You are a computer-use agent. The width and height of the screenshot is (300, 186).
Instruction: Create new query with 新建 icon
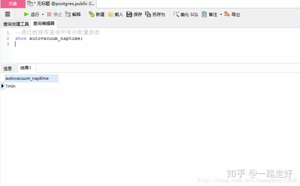click(92, 14)
